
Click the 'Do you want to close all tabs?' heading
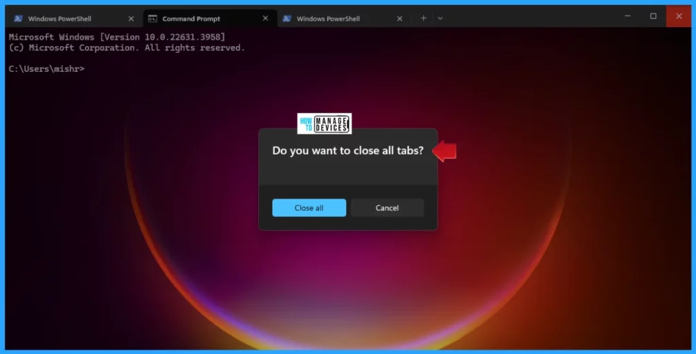(x=348, y=151)
